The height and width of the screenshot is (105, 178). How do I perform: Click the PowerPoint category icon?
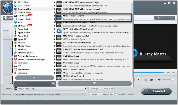pos(16,70)
